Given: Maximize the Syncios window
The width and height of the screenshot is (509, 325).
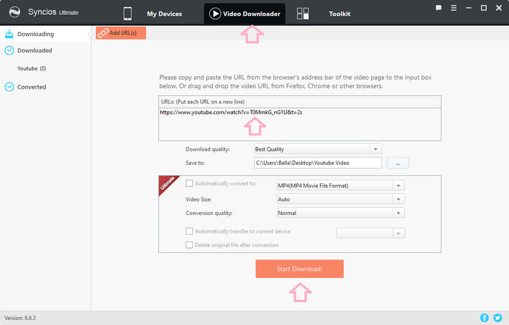Looking at the screenshot, I should tap(484, 8).
